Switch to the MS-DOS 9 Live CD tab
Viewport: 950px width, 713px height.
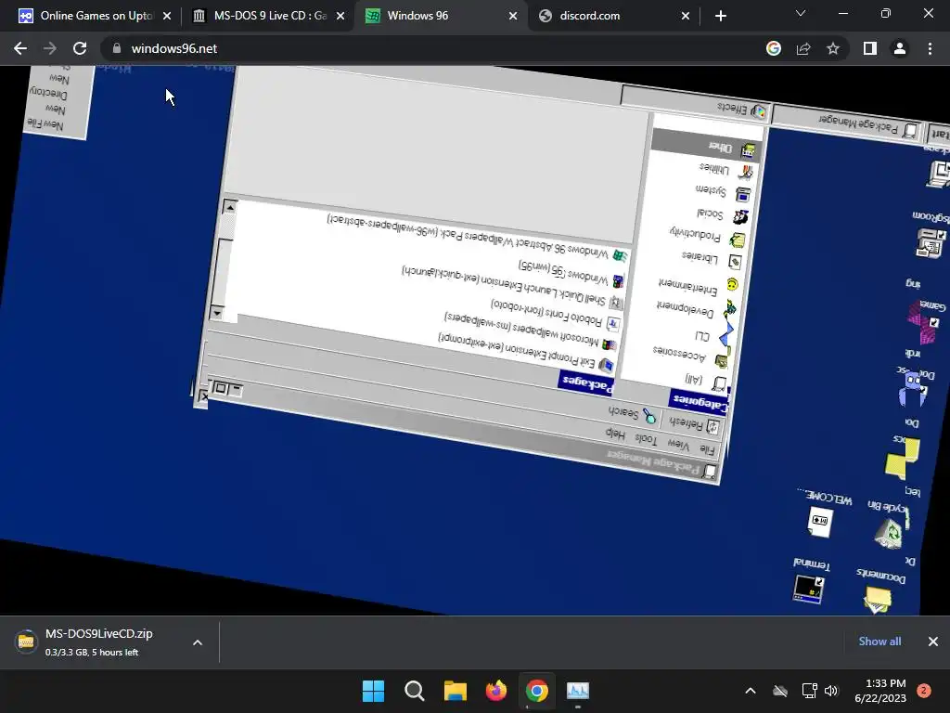tap(269, 16)
